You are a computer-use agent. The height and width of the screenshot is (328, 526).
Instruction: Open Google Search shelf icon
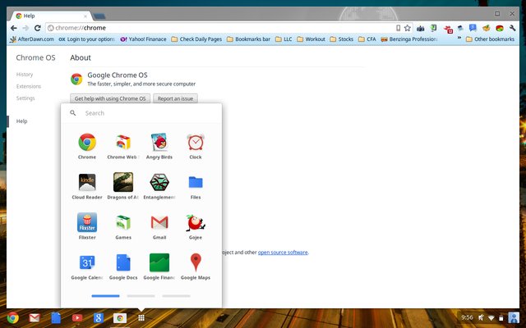pyautogui.click(x=99, y=317)
